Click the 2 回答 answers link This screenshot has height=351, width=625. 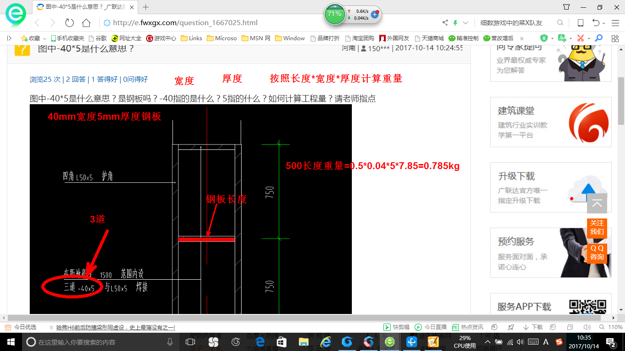(75, 79)
